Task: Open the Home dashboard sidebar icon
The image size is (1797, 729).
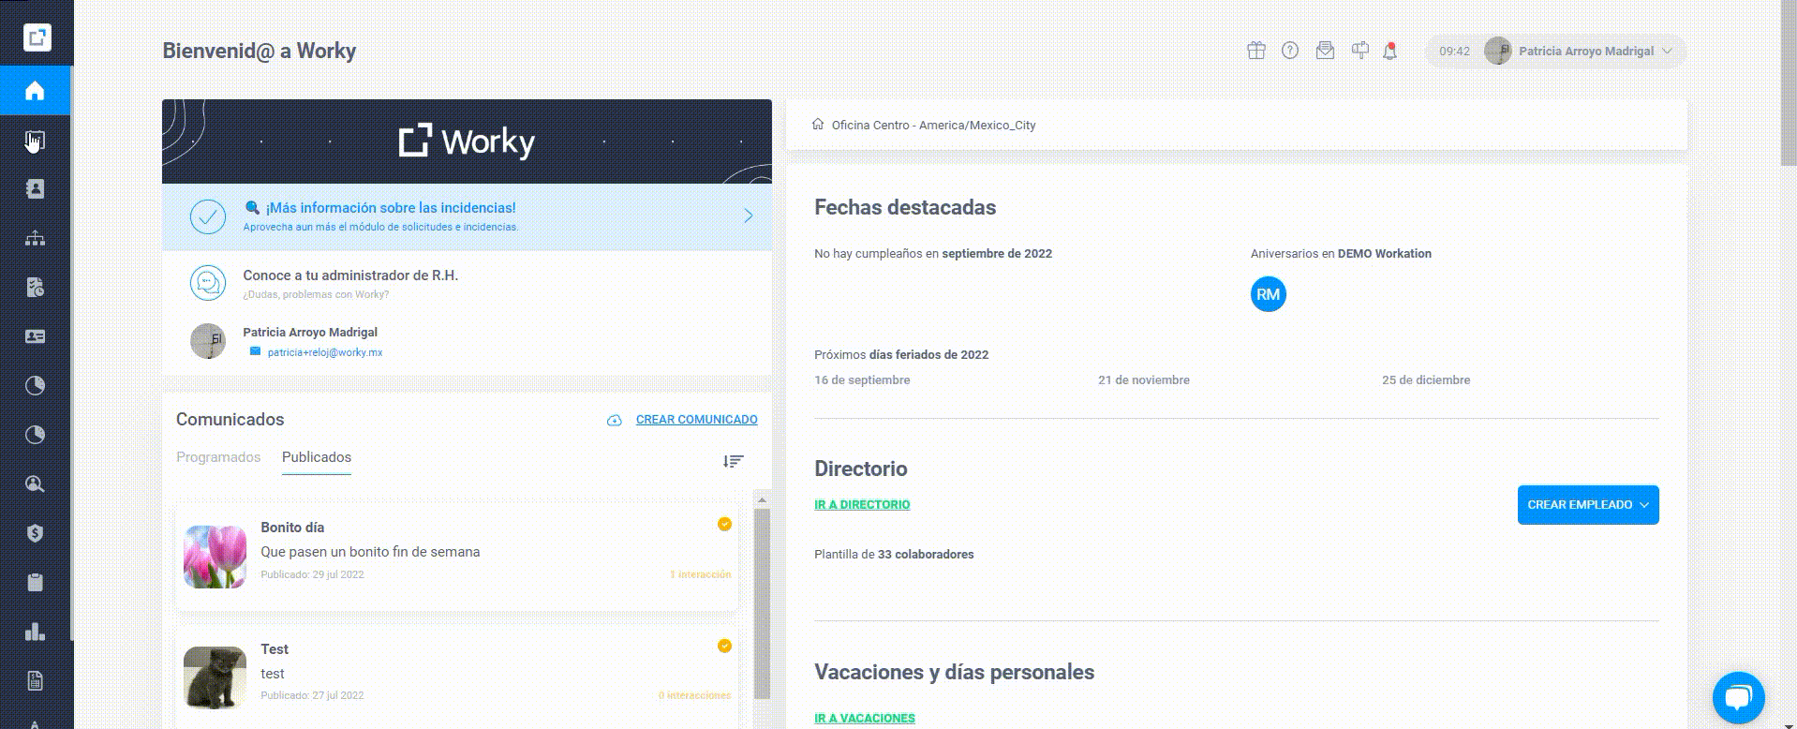Action: coord(35,91)
